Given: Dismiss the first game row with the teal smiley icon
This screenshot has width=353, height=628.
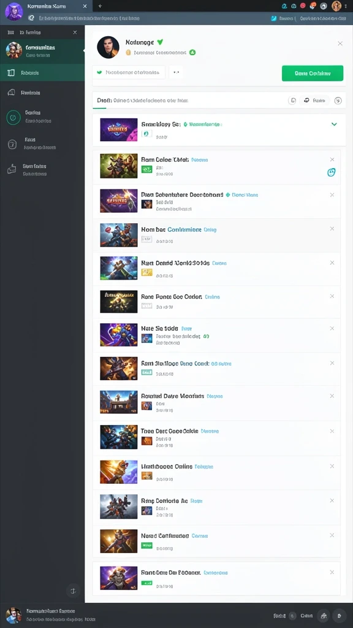Looking at the screenshot, I should [x=332, y=159].
